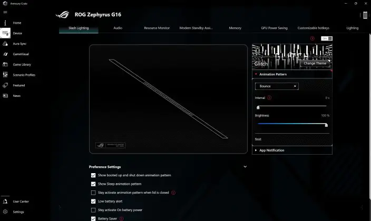Open the Game Library icon

click(5, 65)
